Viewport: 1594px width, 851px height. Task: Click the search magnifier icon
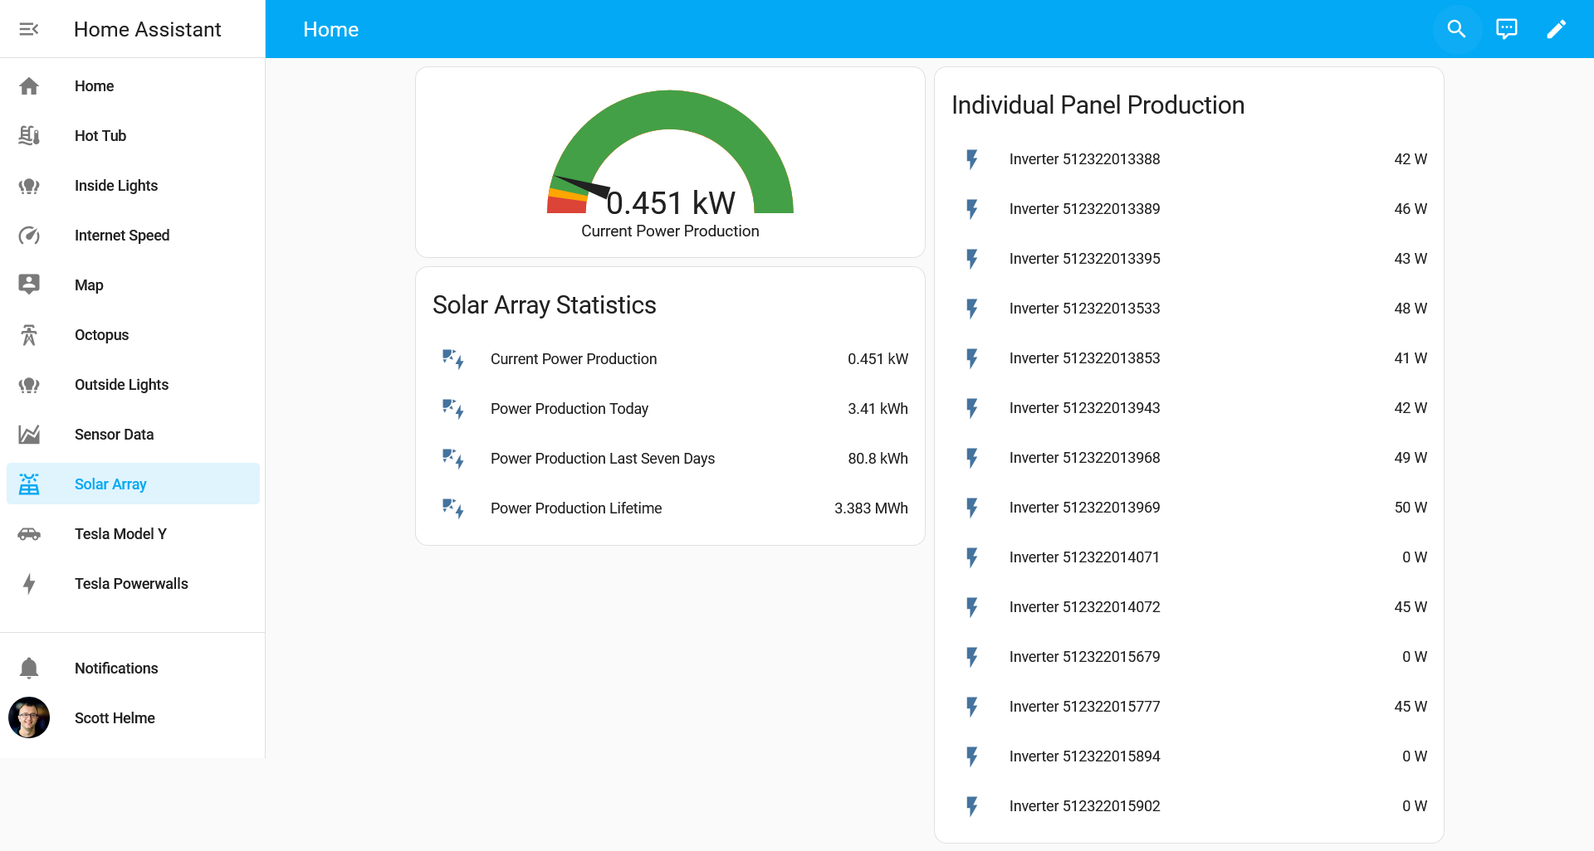[1456, 29]
